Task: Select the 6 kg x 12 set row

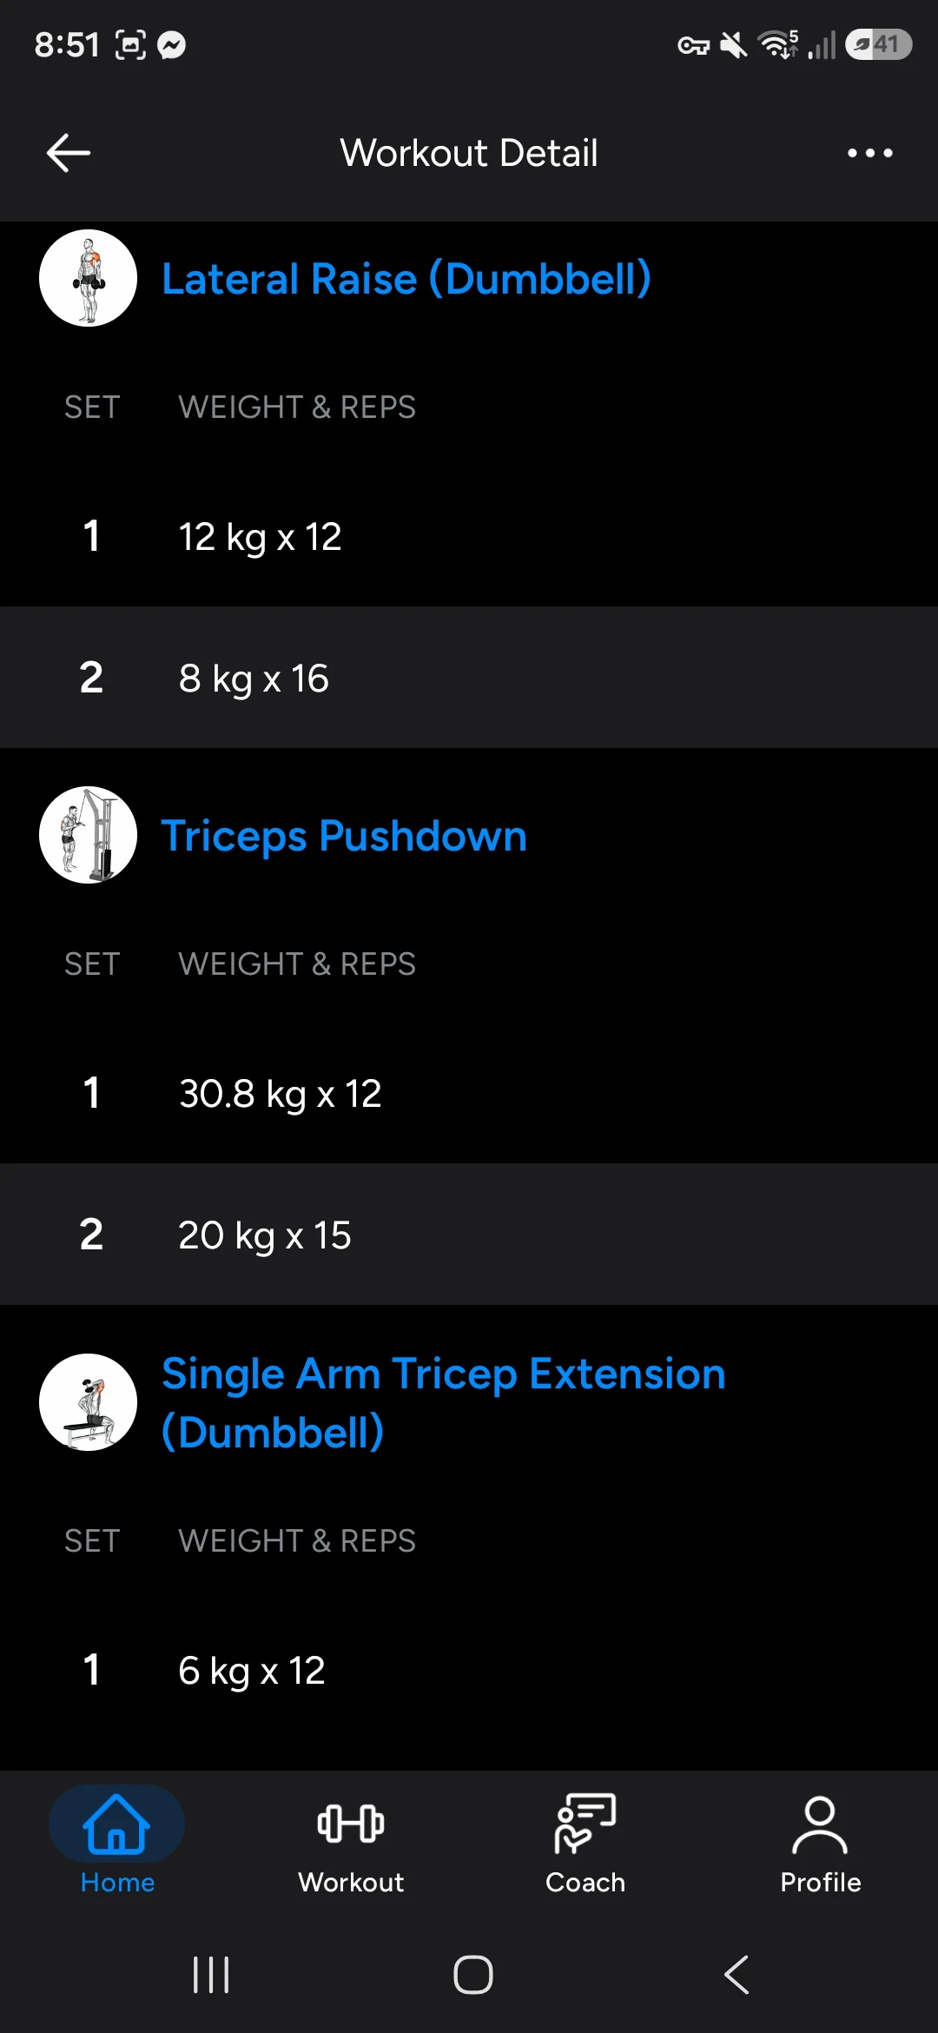Action: (x=469, y=1670)
